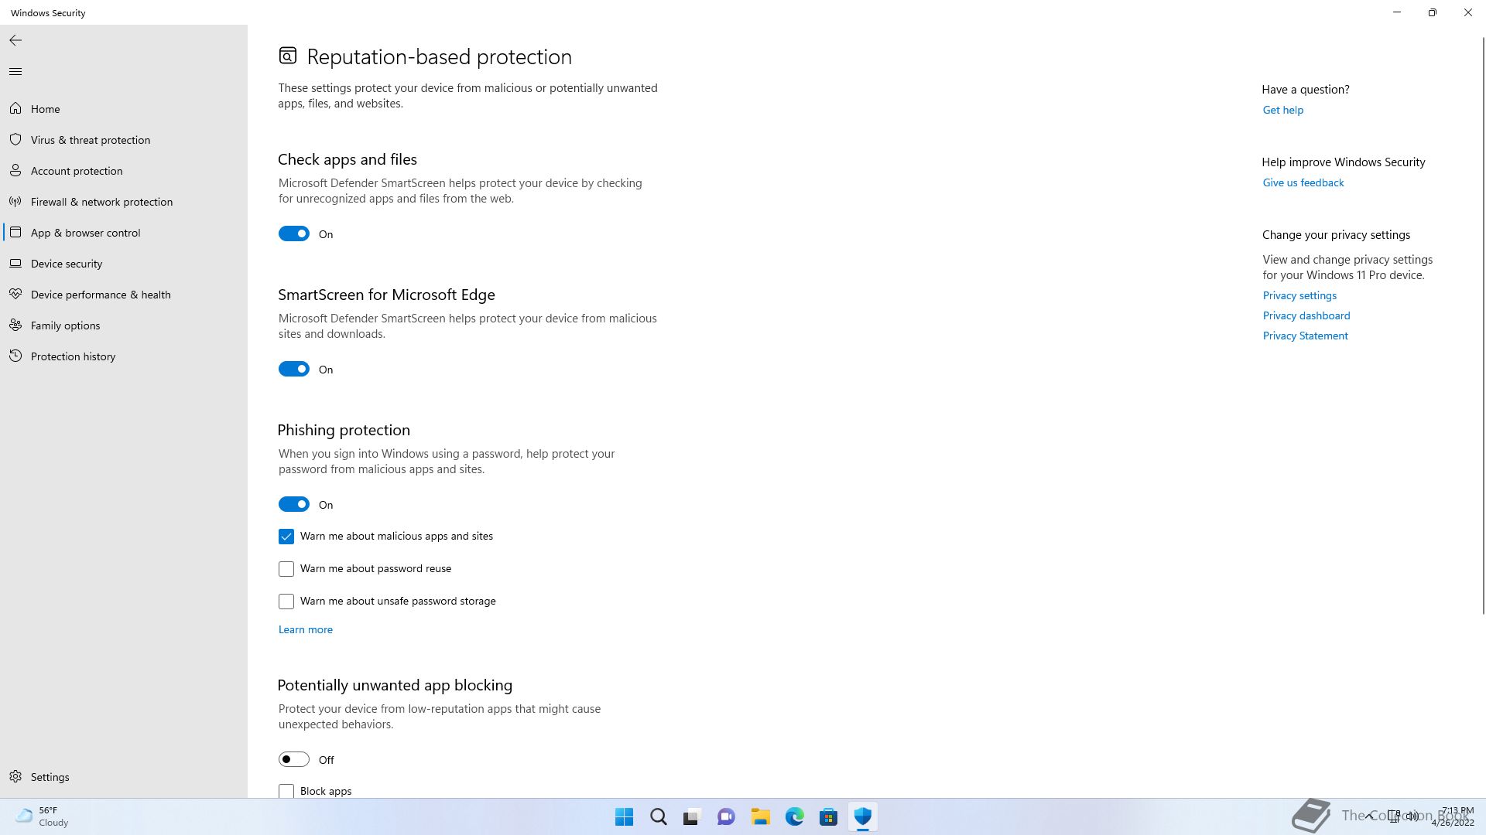Click the Protection history clock icon
This screenshot has height=835, width=1486.
15,356
